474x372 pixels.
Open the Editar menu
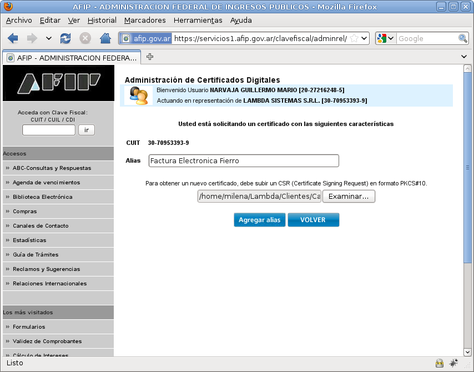click(x=50, y=20)
